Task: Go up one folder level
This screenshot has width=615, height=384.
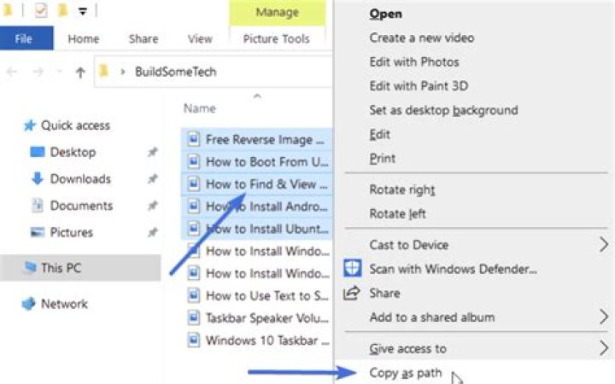Action: [80, 72]
